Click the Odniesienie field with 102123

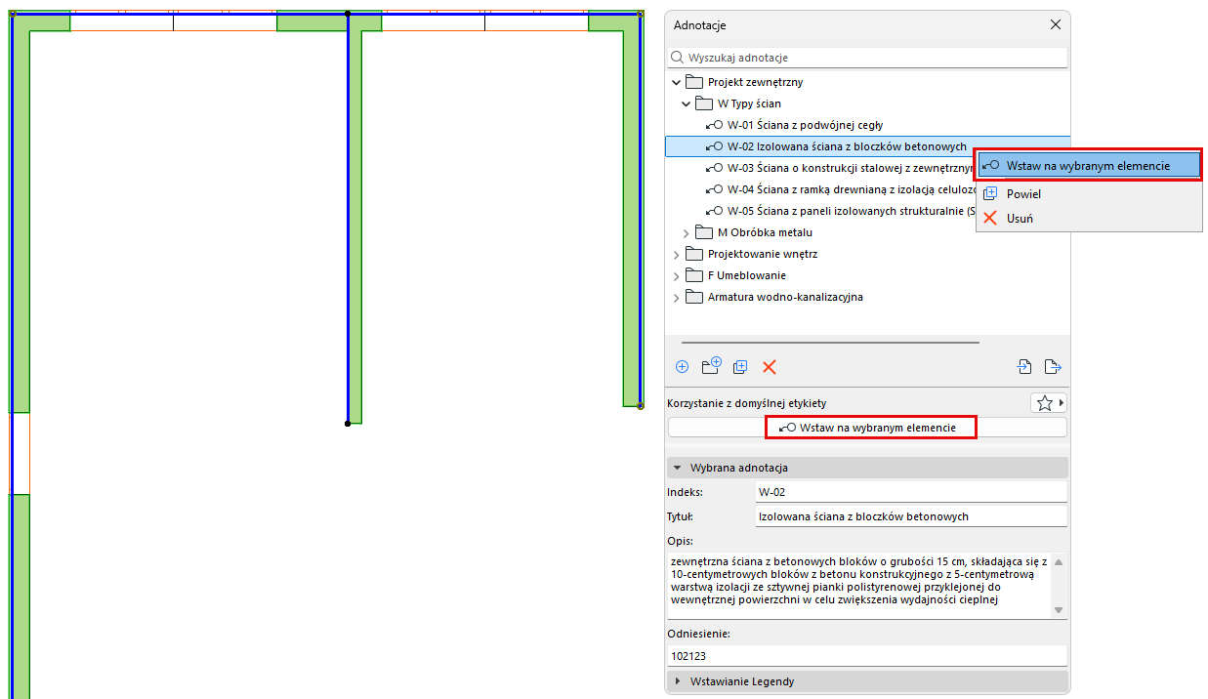(867, 657)
